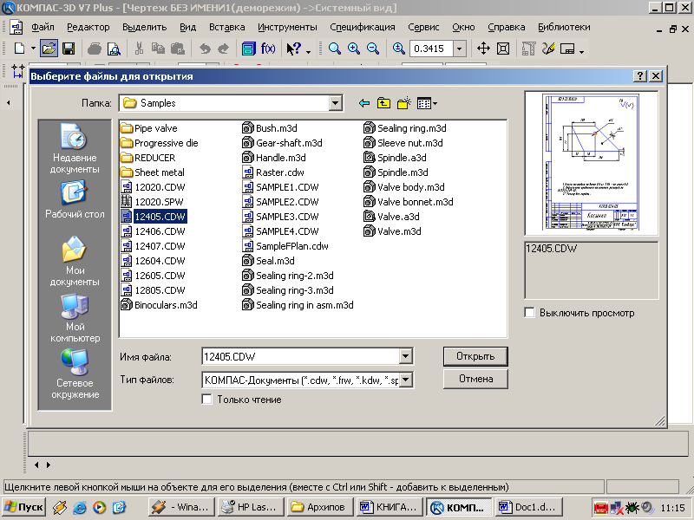Open the Спецификация menu
This screenshot has width=694, height=520.
click(x=363, y=27)
